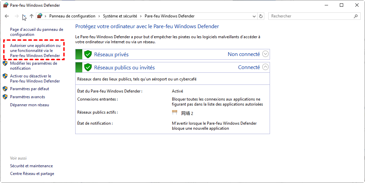
Task: Open the recent locations dropdown arrow
Action: point(24,16)
